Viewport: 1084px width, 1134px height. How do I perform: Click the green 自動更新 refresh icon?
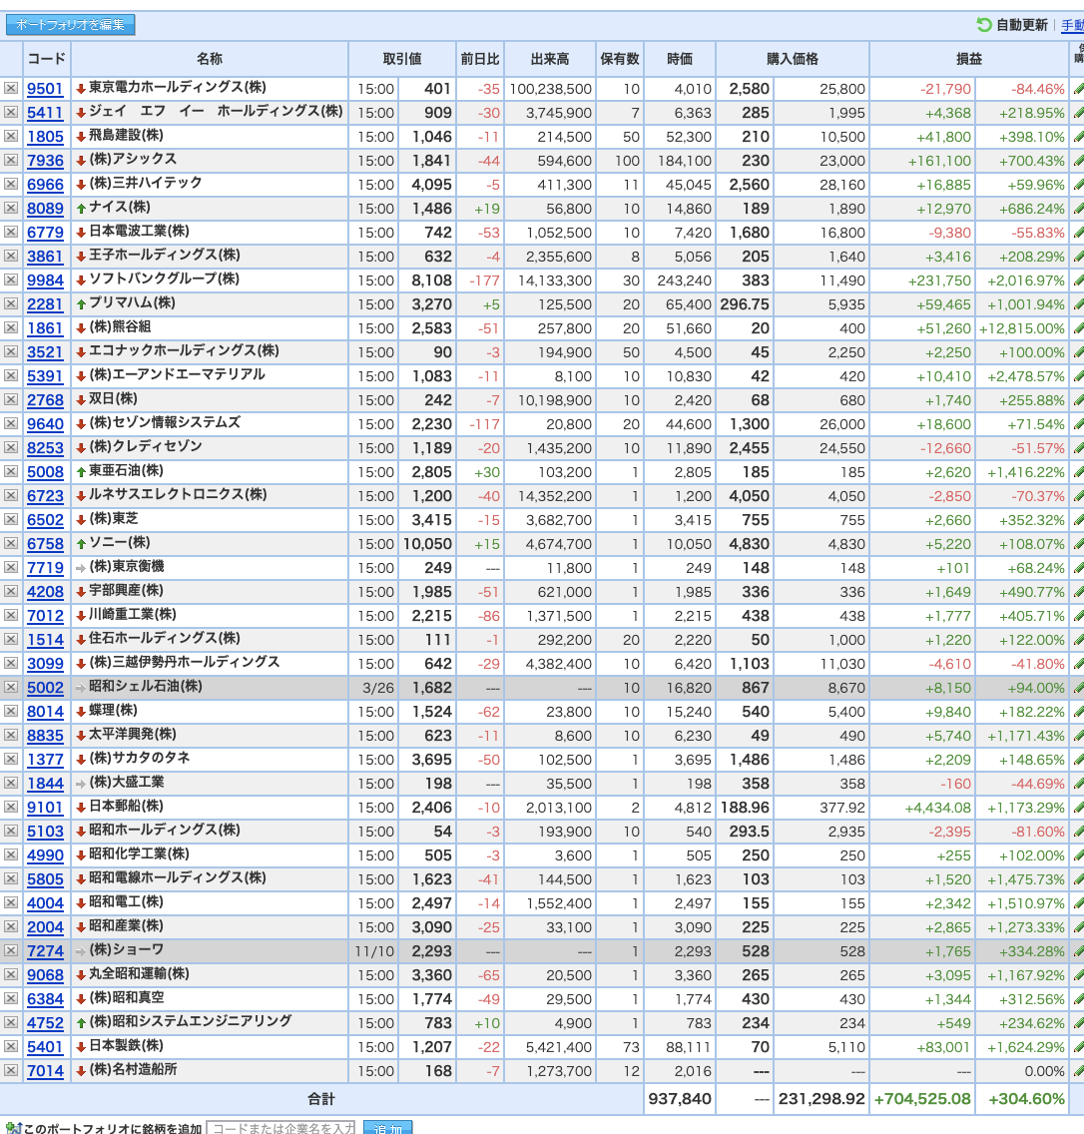tap(983, 25)
